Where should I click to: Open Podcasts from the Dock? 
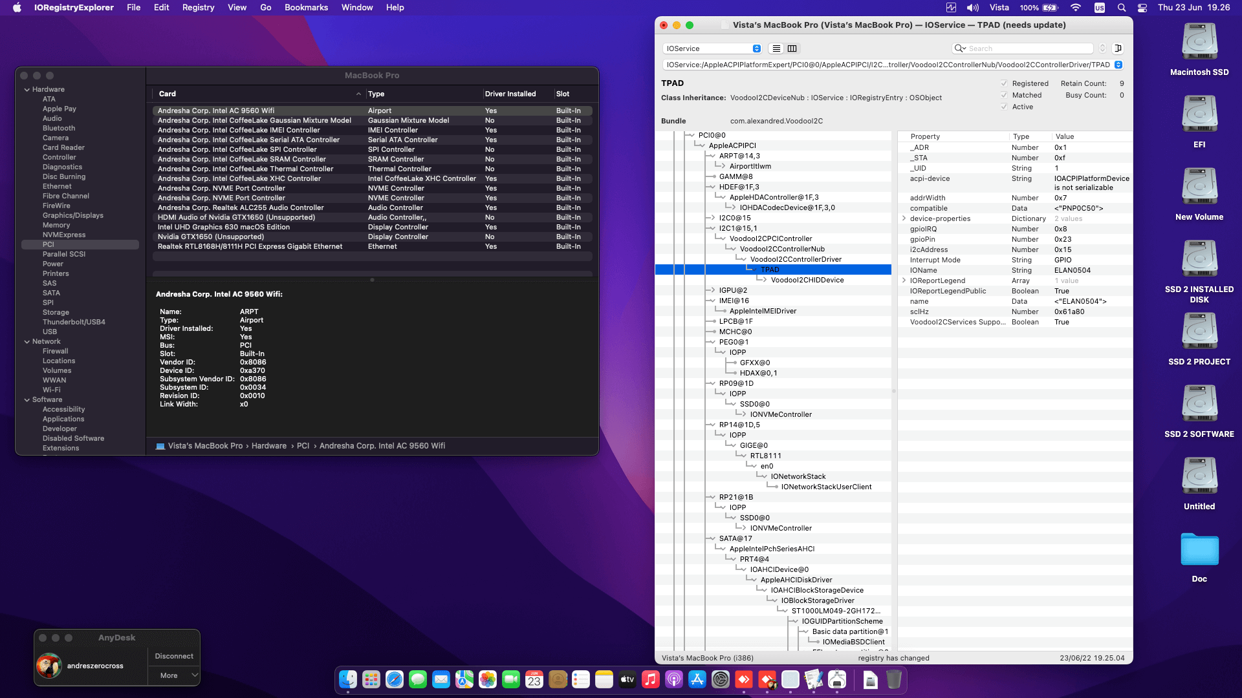pos(674,679)
